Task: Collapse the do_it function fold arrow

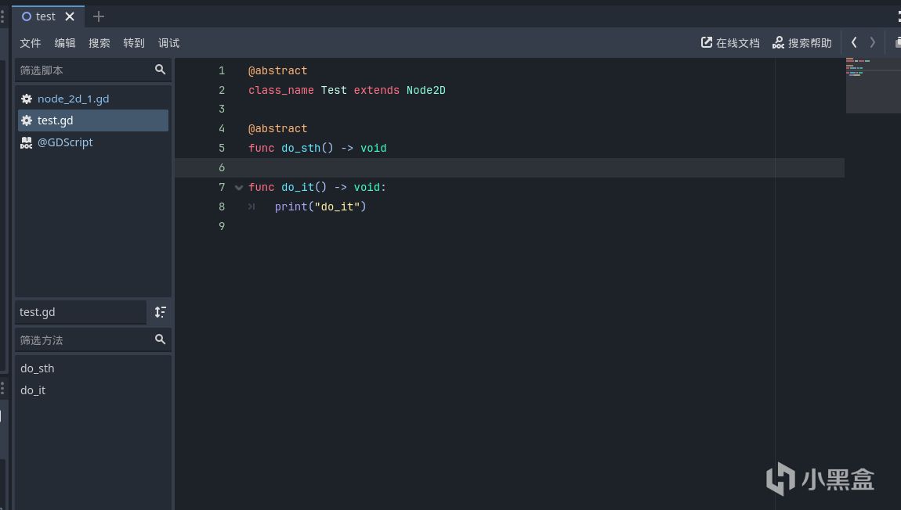Action: pyautogui.click(x=239, y=188)
